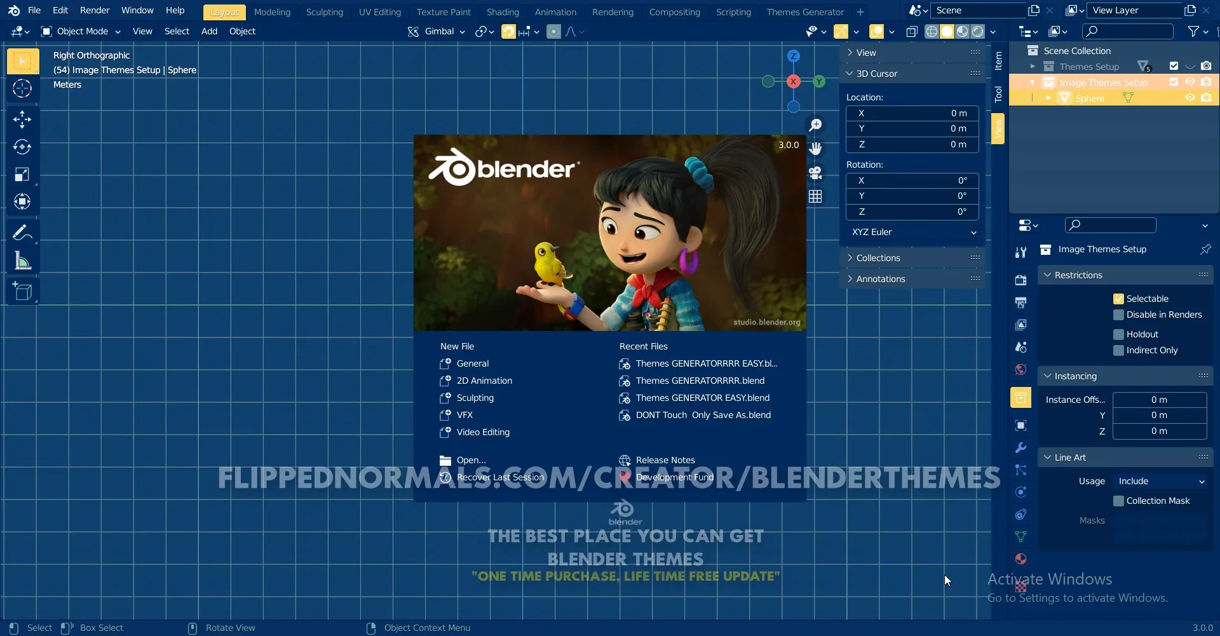
Task: Check the Collection Mask checkbox
Action: point(1118,501)
